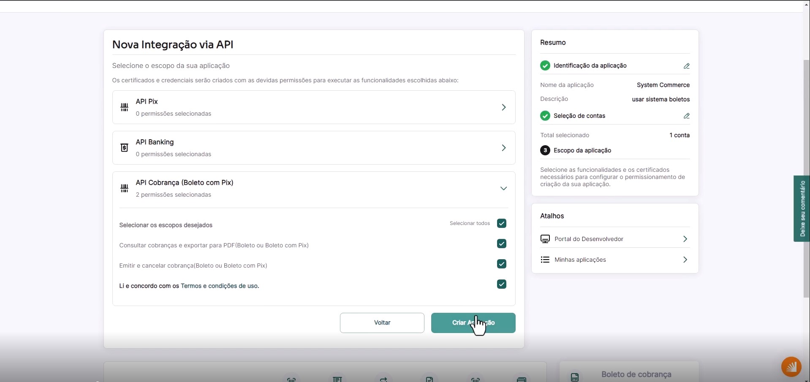Uncheck the Termos e condições agreement

point(502,284)
